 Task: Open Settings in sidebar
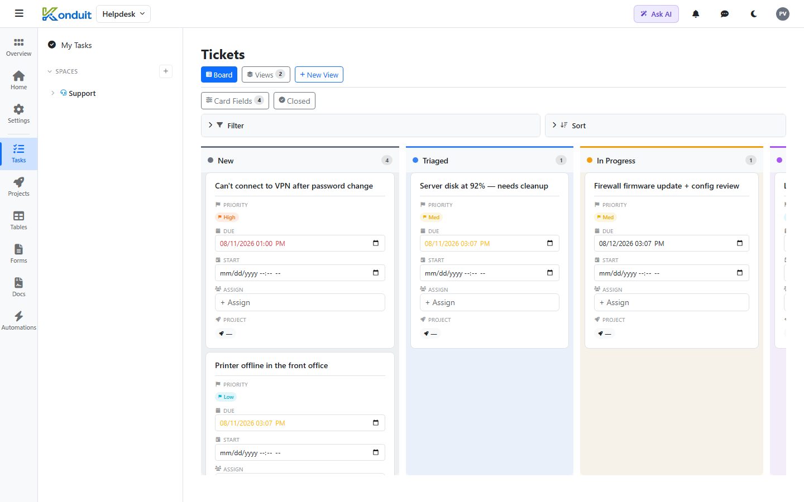[x=19, y=114]
